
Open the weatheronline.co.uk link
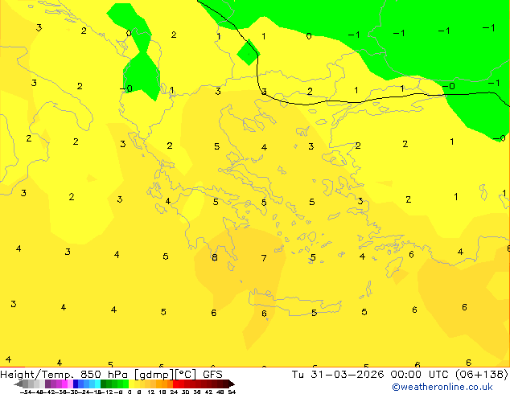point(442,387)
